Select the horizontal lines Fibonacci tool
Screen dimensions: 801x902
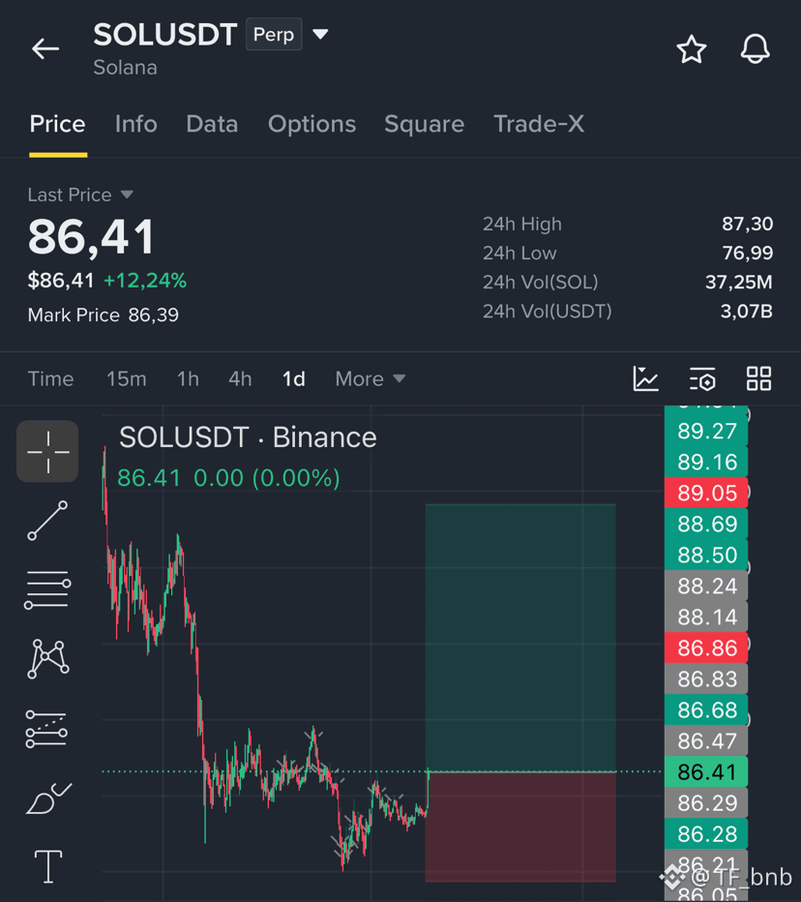[47, 589]
